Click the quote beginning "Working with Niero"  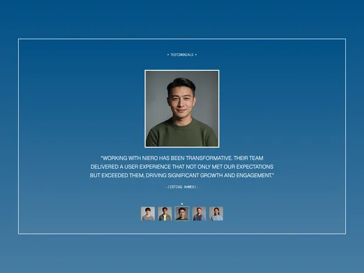pyautogui.click(x=182, y=167)
